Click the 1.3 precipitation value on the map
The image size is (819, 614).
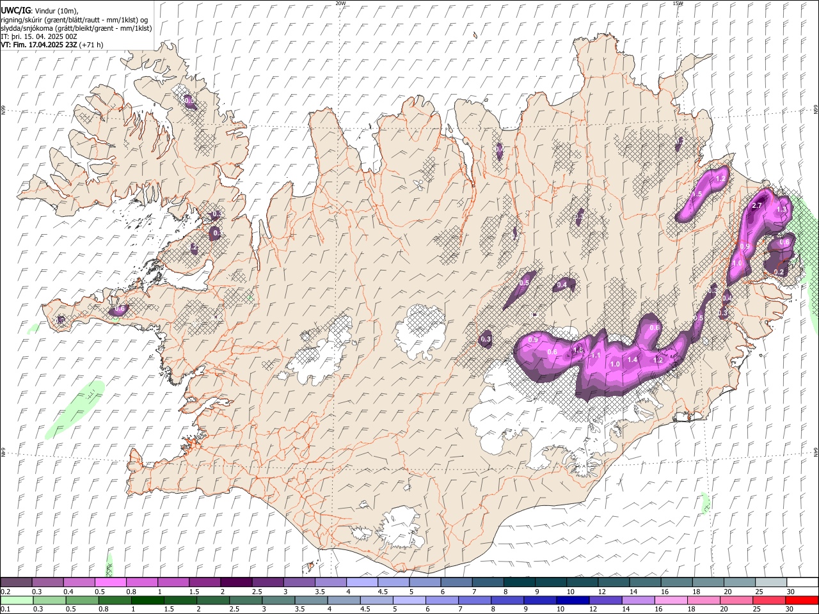[x=781, y=209]
